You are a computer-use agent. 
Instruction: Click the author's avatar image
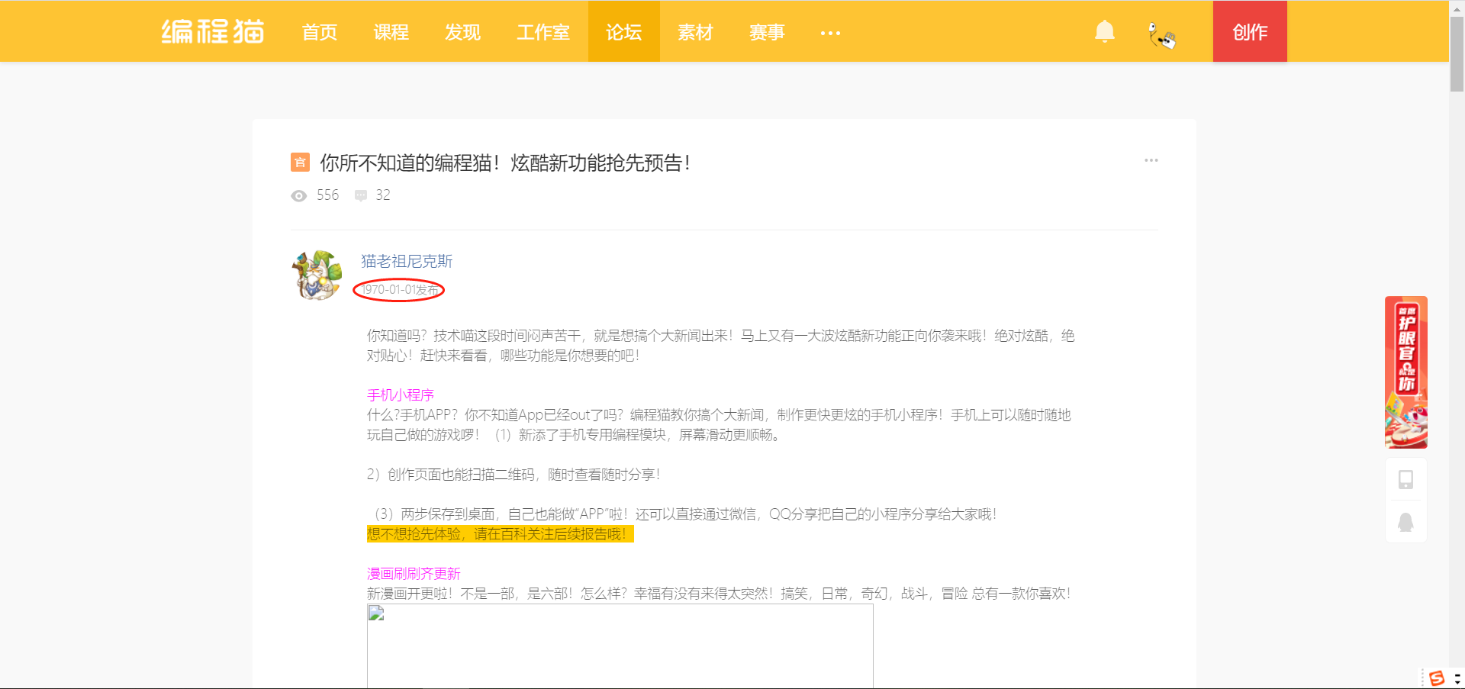317,275
